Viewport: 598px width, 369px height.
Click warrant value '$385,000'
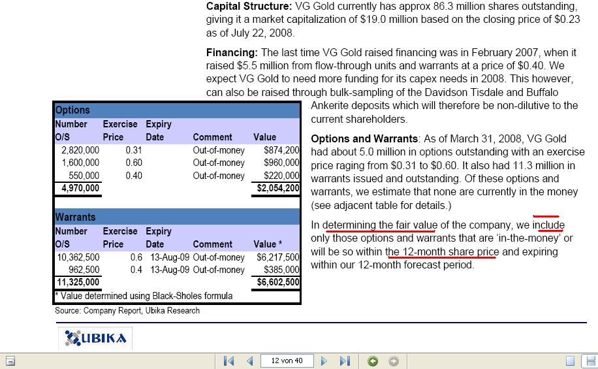point(281,270)
